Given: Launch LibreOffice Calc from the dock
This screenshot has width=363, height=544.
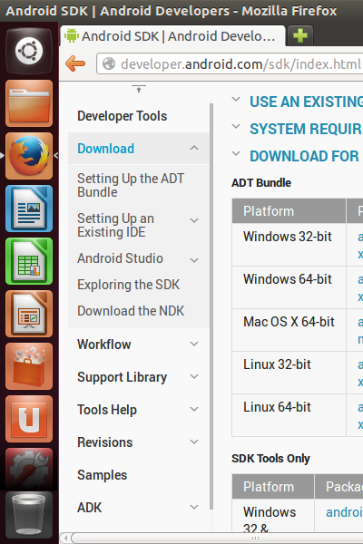Looking at the screenshot, I should click(29, 261).
